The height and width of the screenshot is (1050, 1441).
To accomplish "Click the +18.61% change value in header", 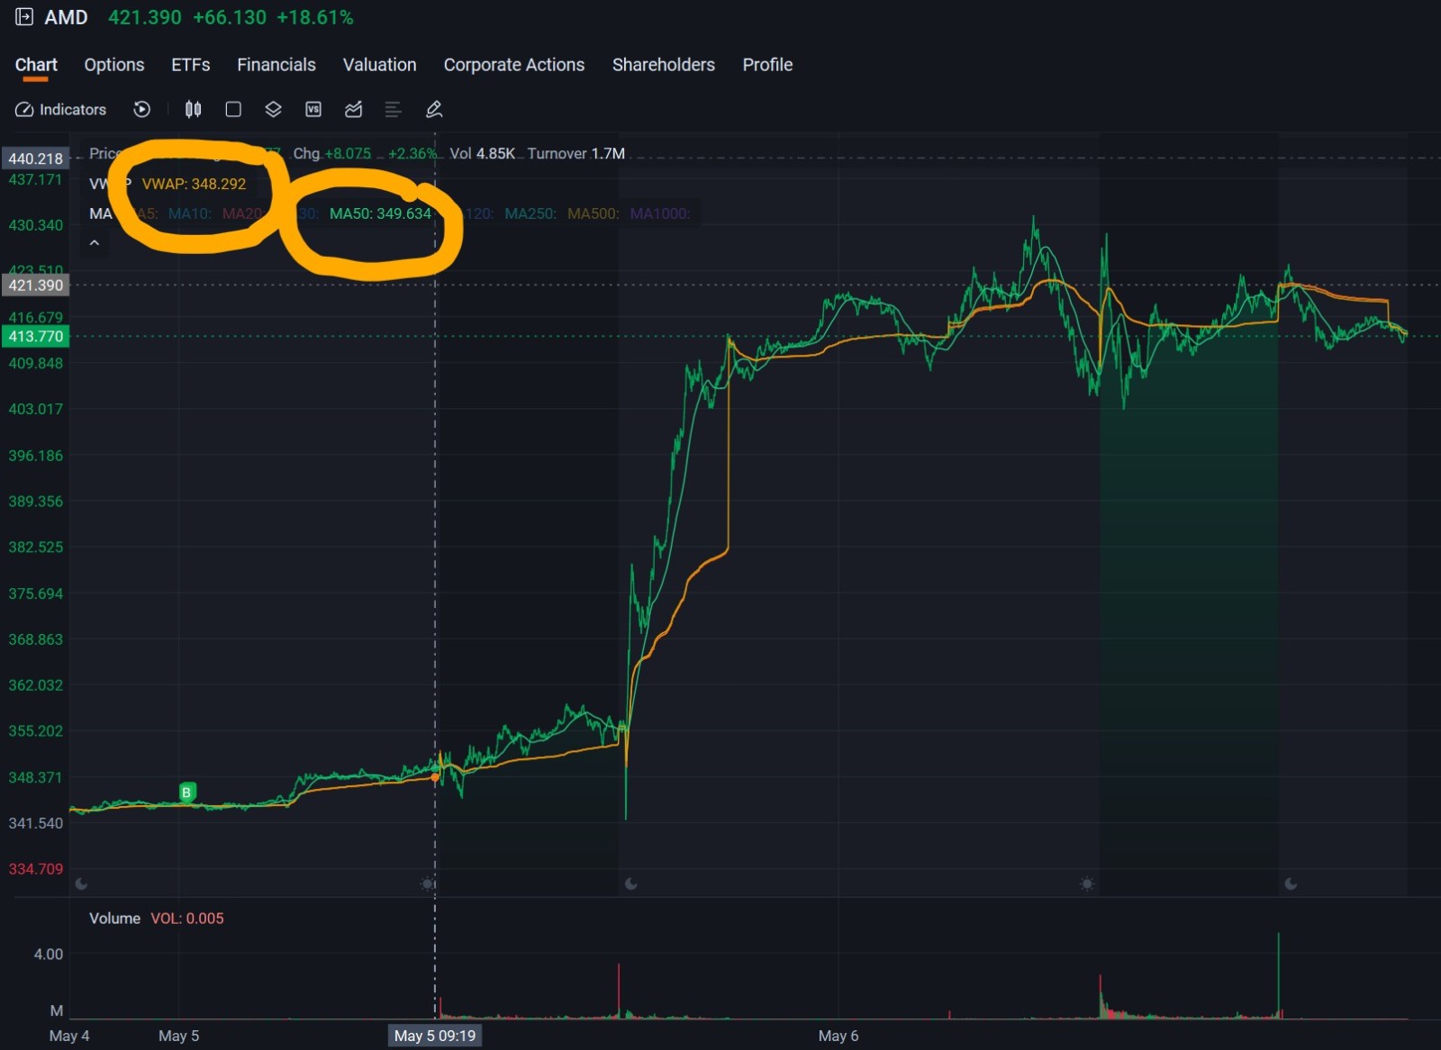I will coord(315,17).
